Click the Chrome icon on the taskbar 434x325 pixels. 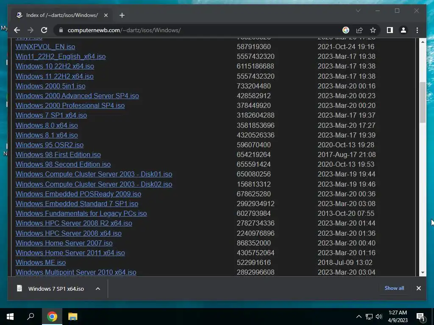[52, 317]
